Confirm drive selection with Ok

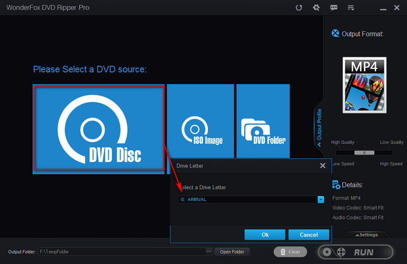tap(265, 235)
